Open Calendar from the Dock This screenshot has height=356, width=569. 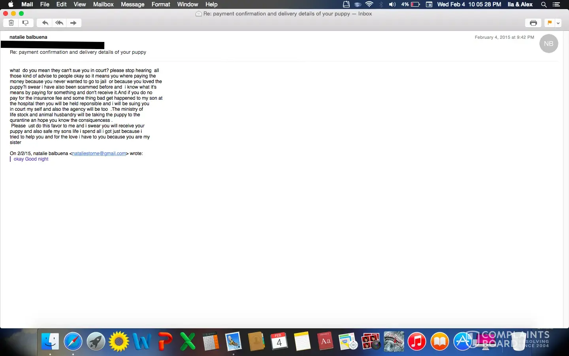pyautogui.click(x=279, y=341)
